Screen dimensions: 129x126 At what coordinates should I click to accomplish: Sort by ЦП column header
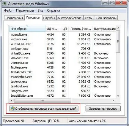(64, 29)
